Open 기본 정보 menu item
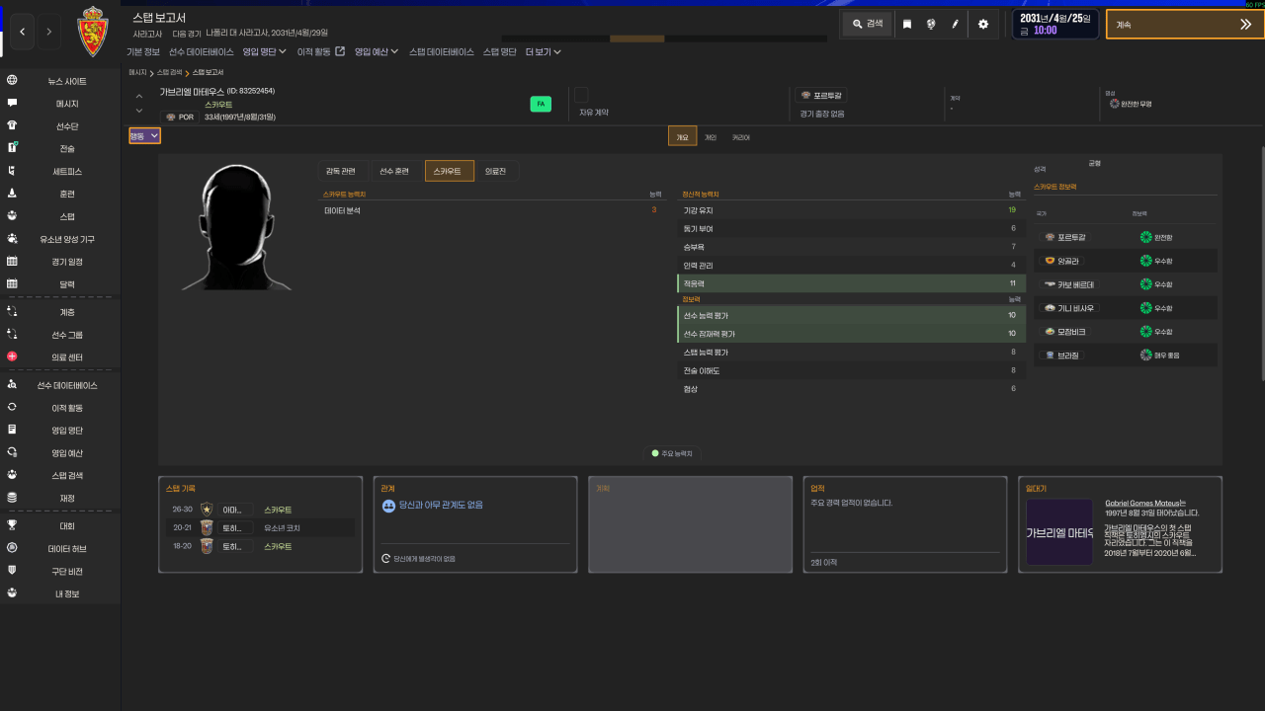This screenshot has height=711, width=1265. coord(143,51)
